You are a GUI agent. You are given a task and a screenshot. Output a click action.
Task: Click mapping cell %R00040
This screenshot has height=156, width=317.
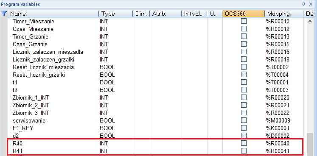pyautogui.click(x=278, y=143)
